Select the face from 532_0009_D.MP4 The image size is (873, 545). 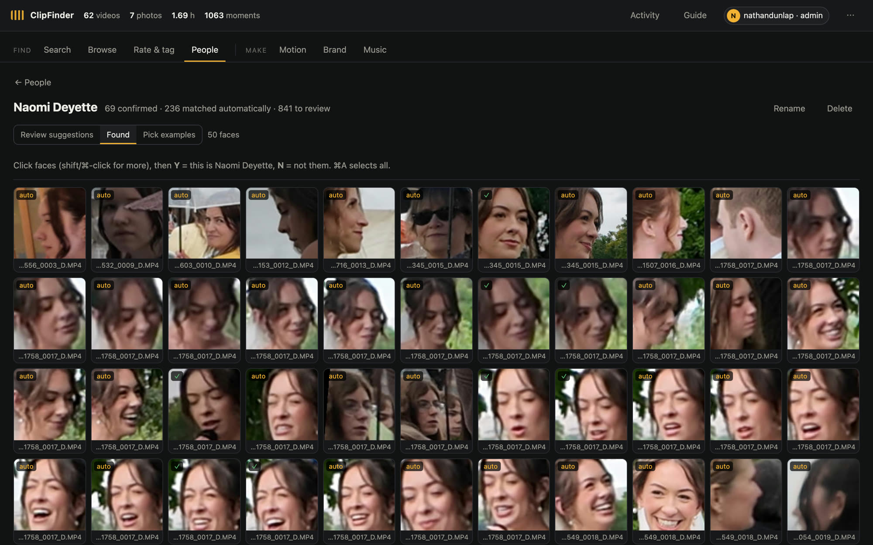click(x=127, y=223)
